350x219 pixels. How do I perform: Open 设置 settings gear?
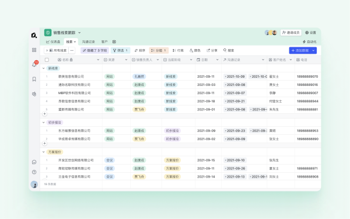pyautogui.click(x=310, y=33)
